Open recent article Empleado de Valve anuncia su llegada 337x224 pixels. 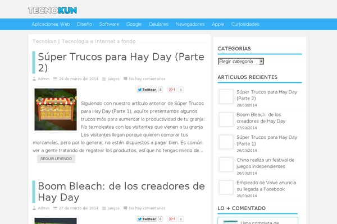coord(266,186)
